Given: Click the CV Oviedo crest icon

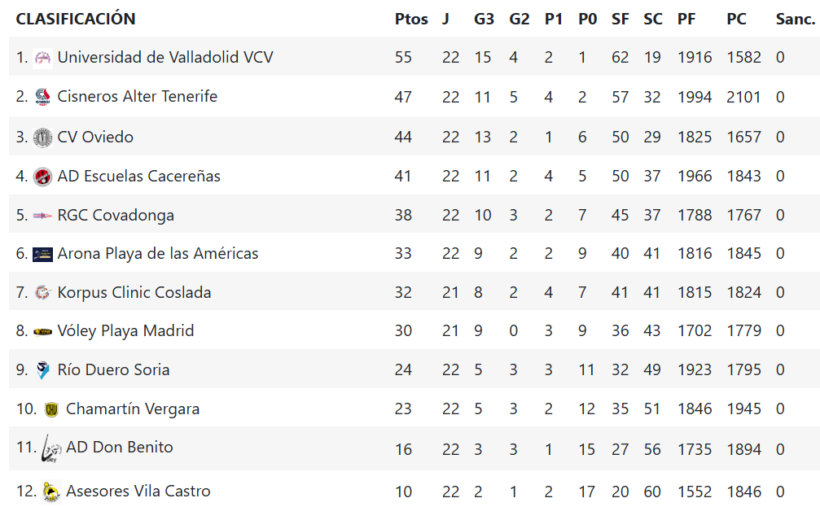Looking at the screenshot, I should pyautogui.click(x=42, y=138).
